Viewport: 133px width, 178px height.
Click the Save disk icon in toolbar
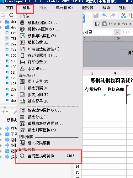[x=96, y=15]
